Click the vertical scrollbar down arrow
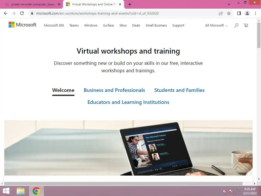The image size is (261, 196). click(259, 179)
